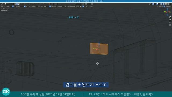Open the editor type selector icon

(x=2, y=4)
